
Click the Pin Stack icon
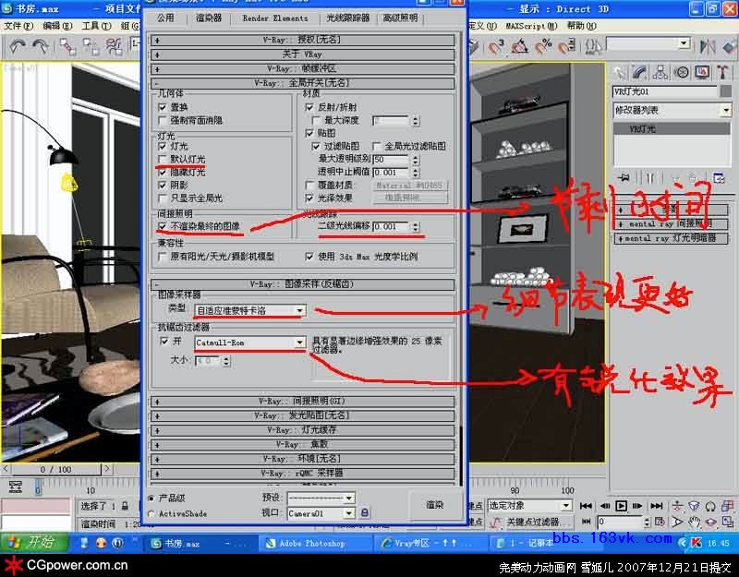[x=624, y=177]
